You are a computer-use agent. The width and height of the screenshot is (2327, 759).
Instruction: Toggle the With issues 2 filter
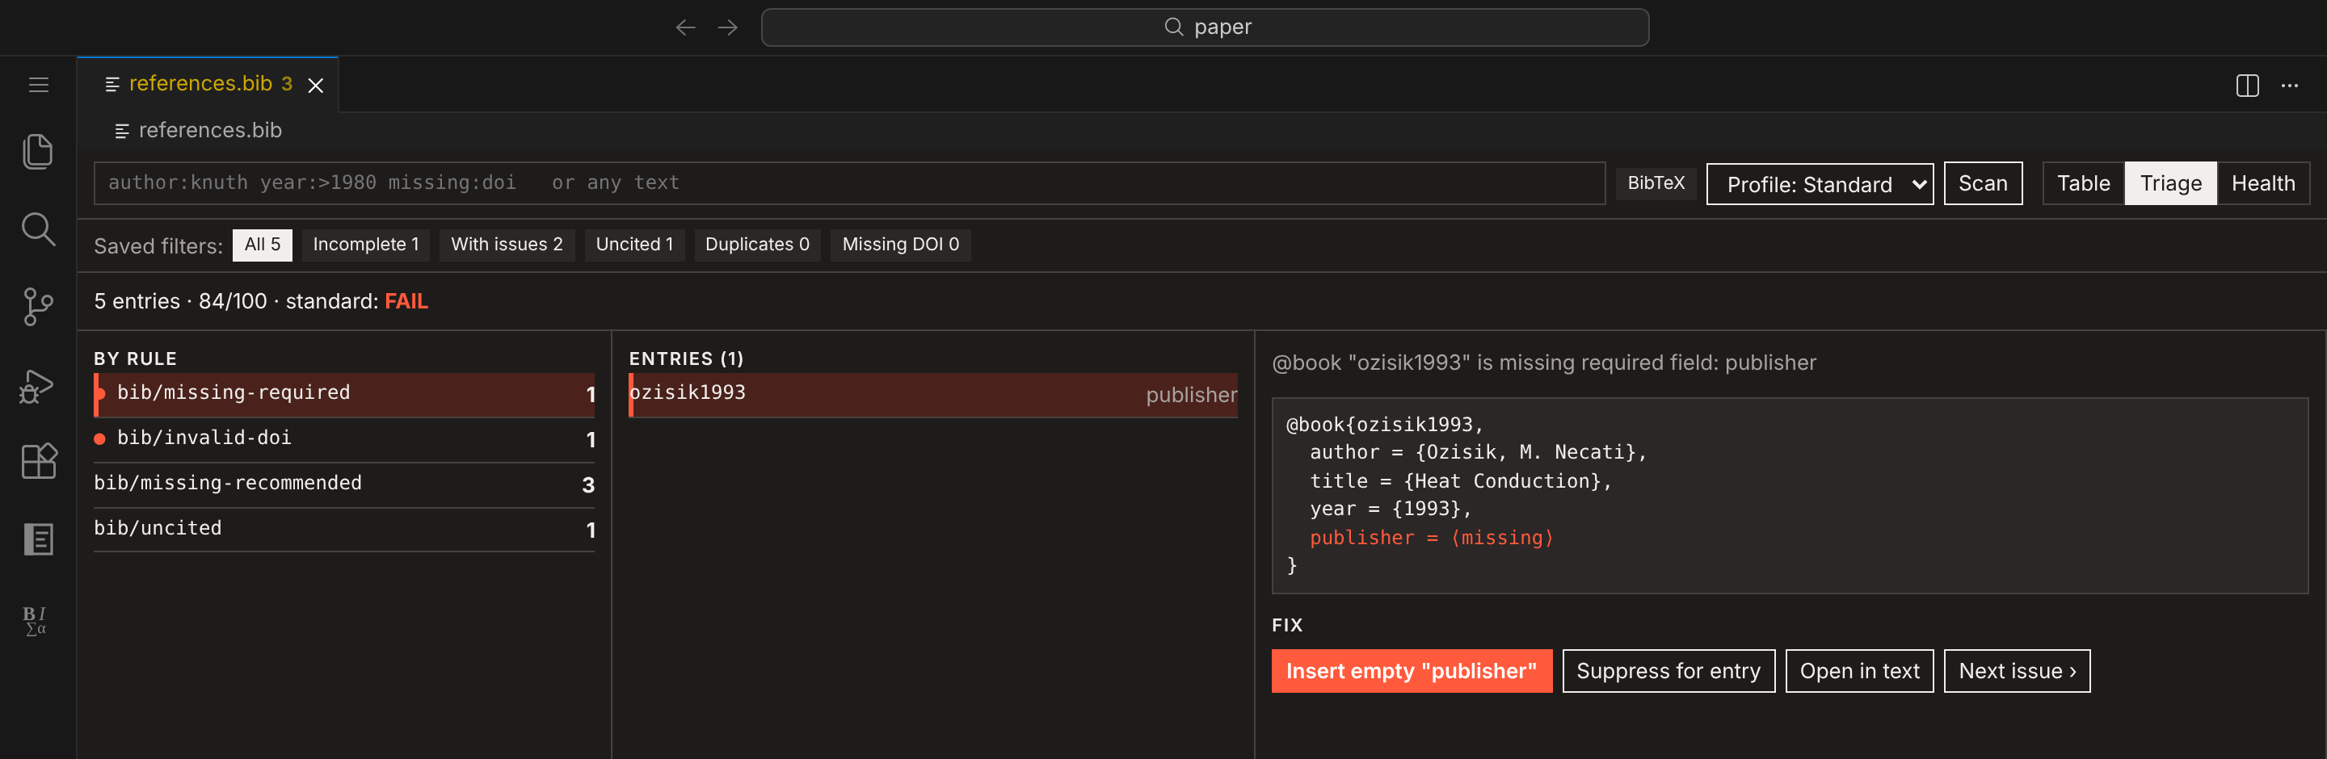click(x=507, y=245)
